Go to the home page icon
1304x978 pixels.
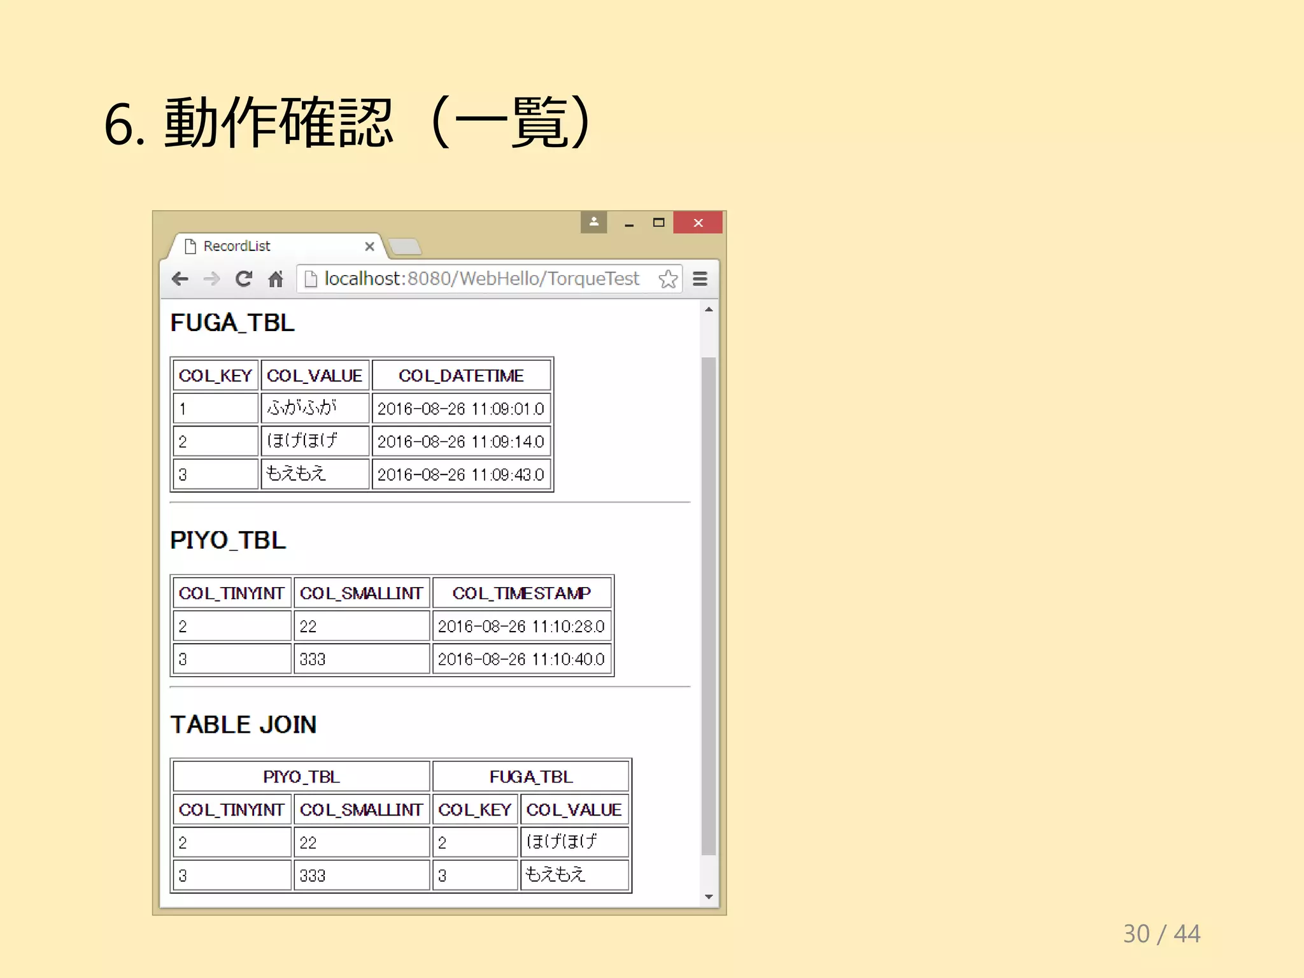[275, 279]
